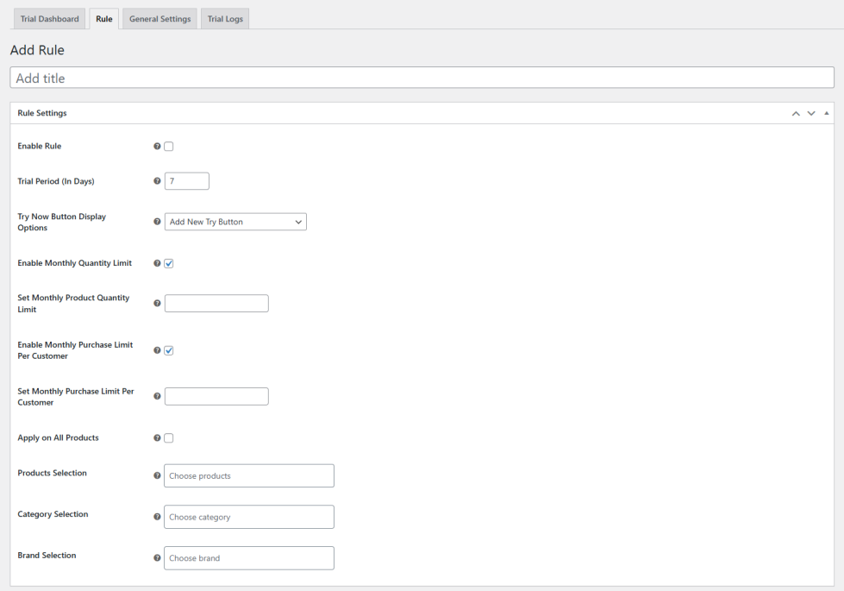
Task: Open the General Settings tab
Action: pyautogui.click(x=159, y=19)
